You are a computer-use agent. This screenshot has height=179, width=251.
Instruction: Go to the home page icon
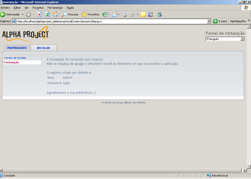tap(55, 15)
